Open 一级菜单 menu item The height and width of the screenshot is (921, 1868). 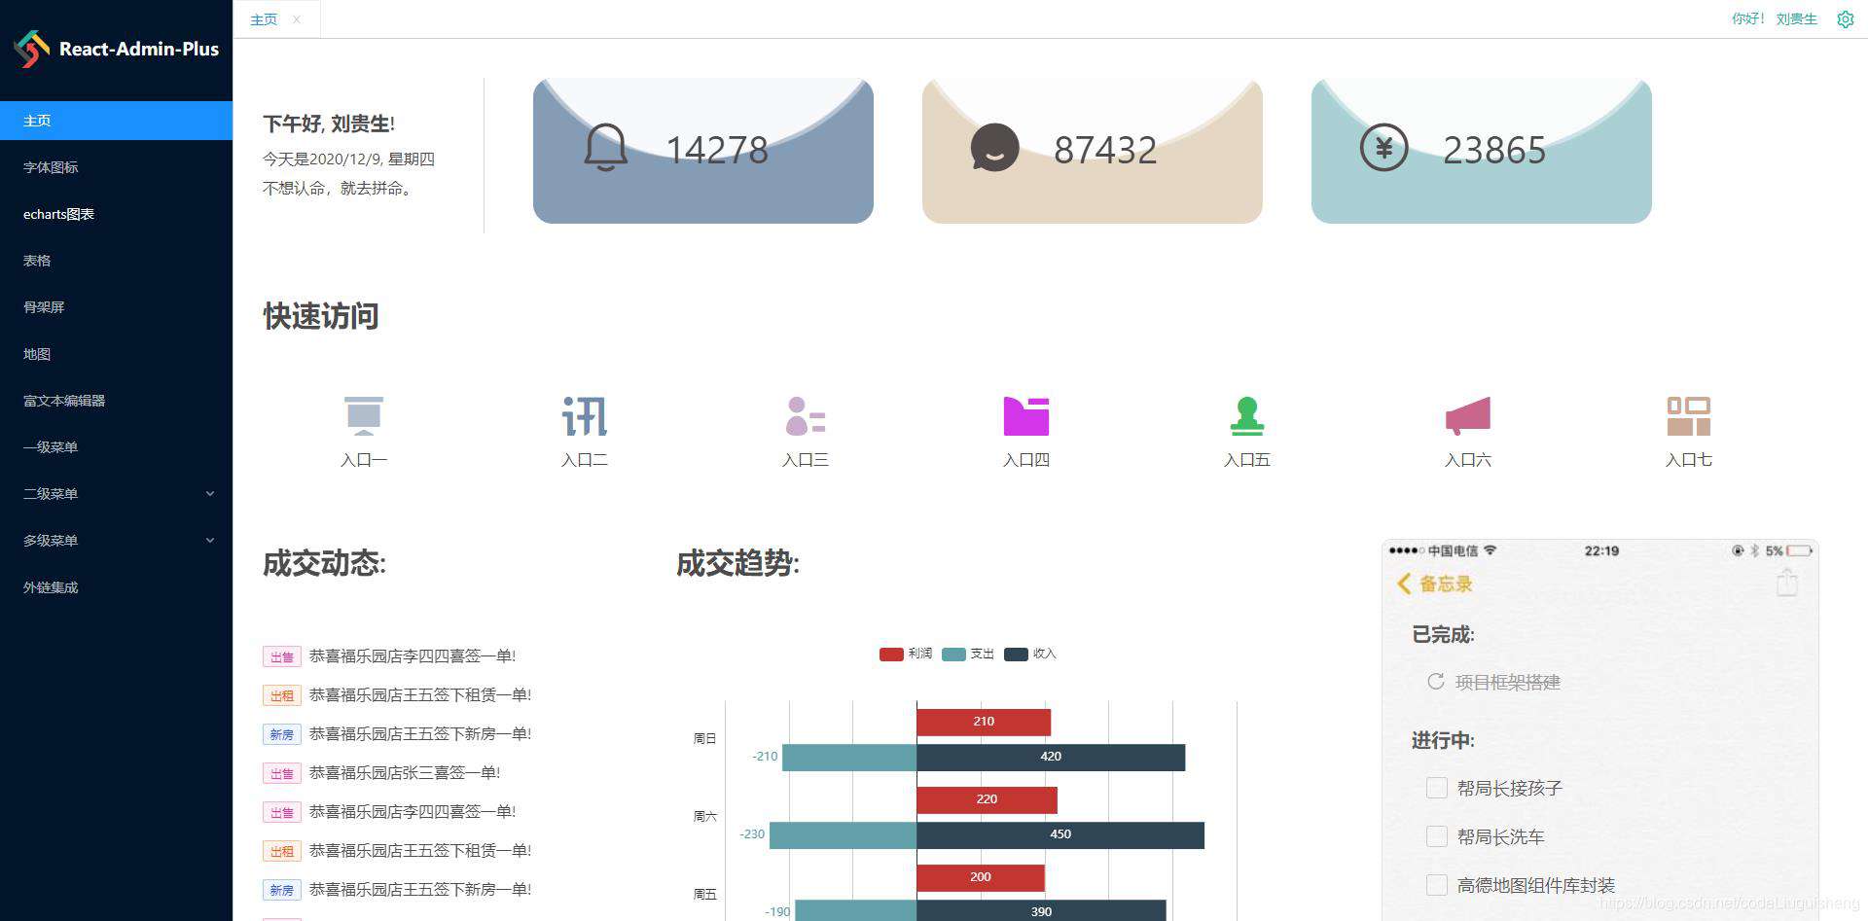[116, 447]
